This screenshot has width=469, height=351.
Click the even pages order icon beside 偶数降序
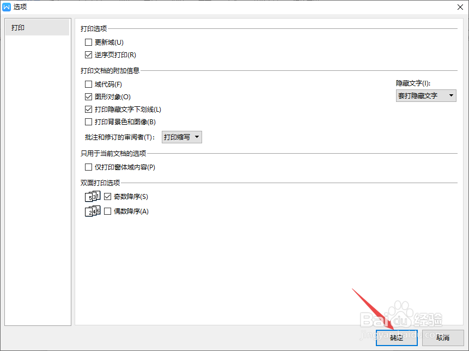click(x=93, y=211)
